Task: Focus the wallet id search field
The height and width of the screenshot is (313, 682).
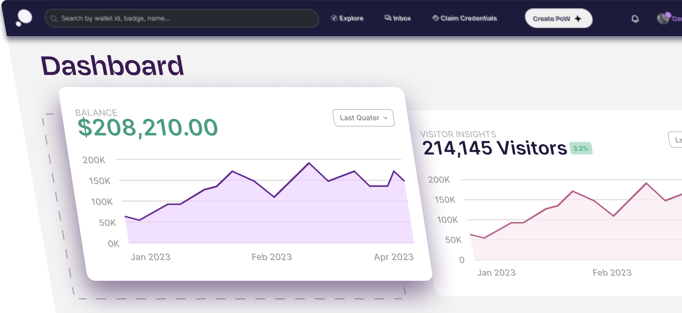Action: tap(186, 19)
